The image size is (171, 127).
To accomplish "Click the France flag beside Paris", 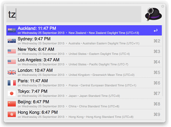I will (12, 83).
